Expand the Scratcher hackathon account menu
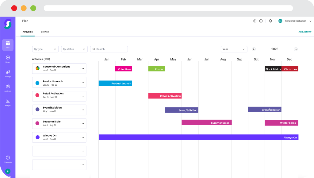This screenshot has height=178, width=314. coord(310,21)
